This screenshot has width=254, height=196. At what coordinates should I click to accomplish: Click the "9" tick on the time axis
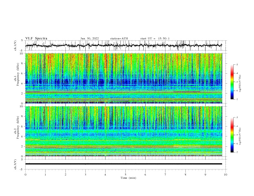(205, 175)
